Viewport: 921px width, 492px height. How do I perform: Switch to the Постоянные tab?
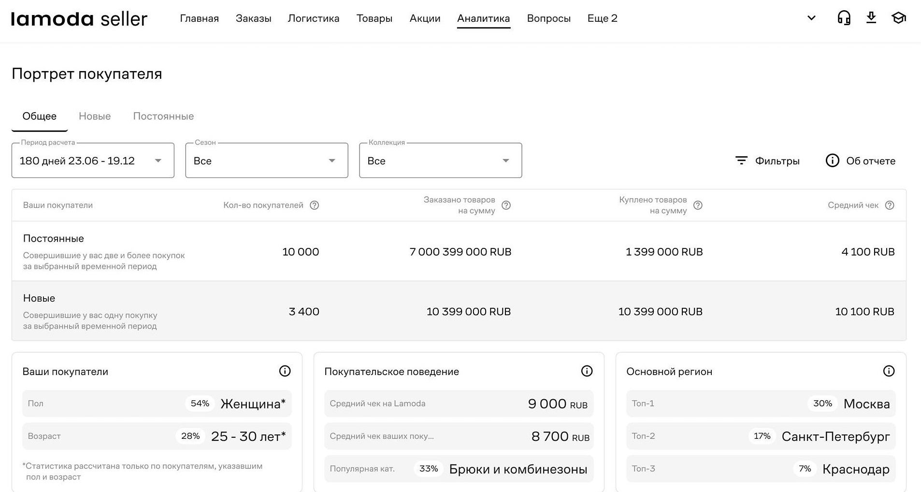tap(163, 116)
